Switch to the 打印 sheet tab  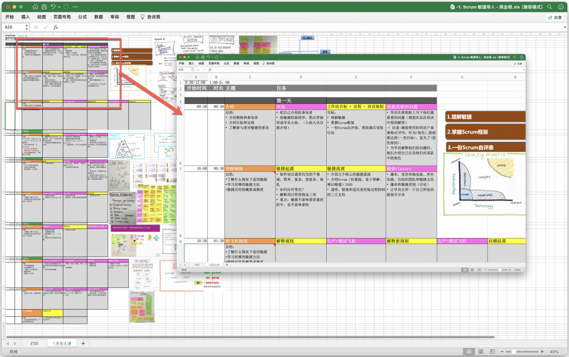point(34,343)
